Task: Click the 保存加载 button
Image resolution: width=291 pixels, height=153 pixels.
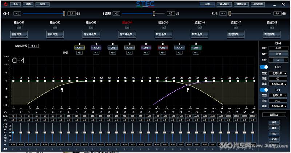Action: coord(258,4)
